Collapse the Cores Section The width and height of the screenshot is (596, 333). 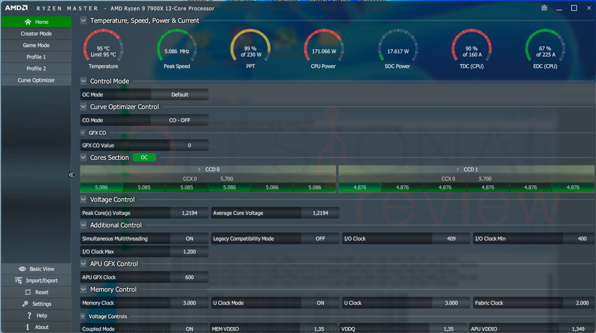pyautogui.click(x=83, y=157)
